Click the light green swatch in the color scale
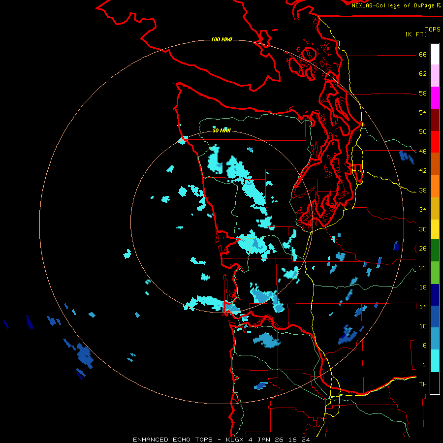Screen dimensions: 443x443 435,273
